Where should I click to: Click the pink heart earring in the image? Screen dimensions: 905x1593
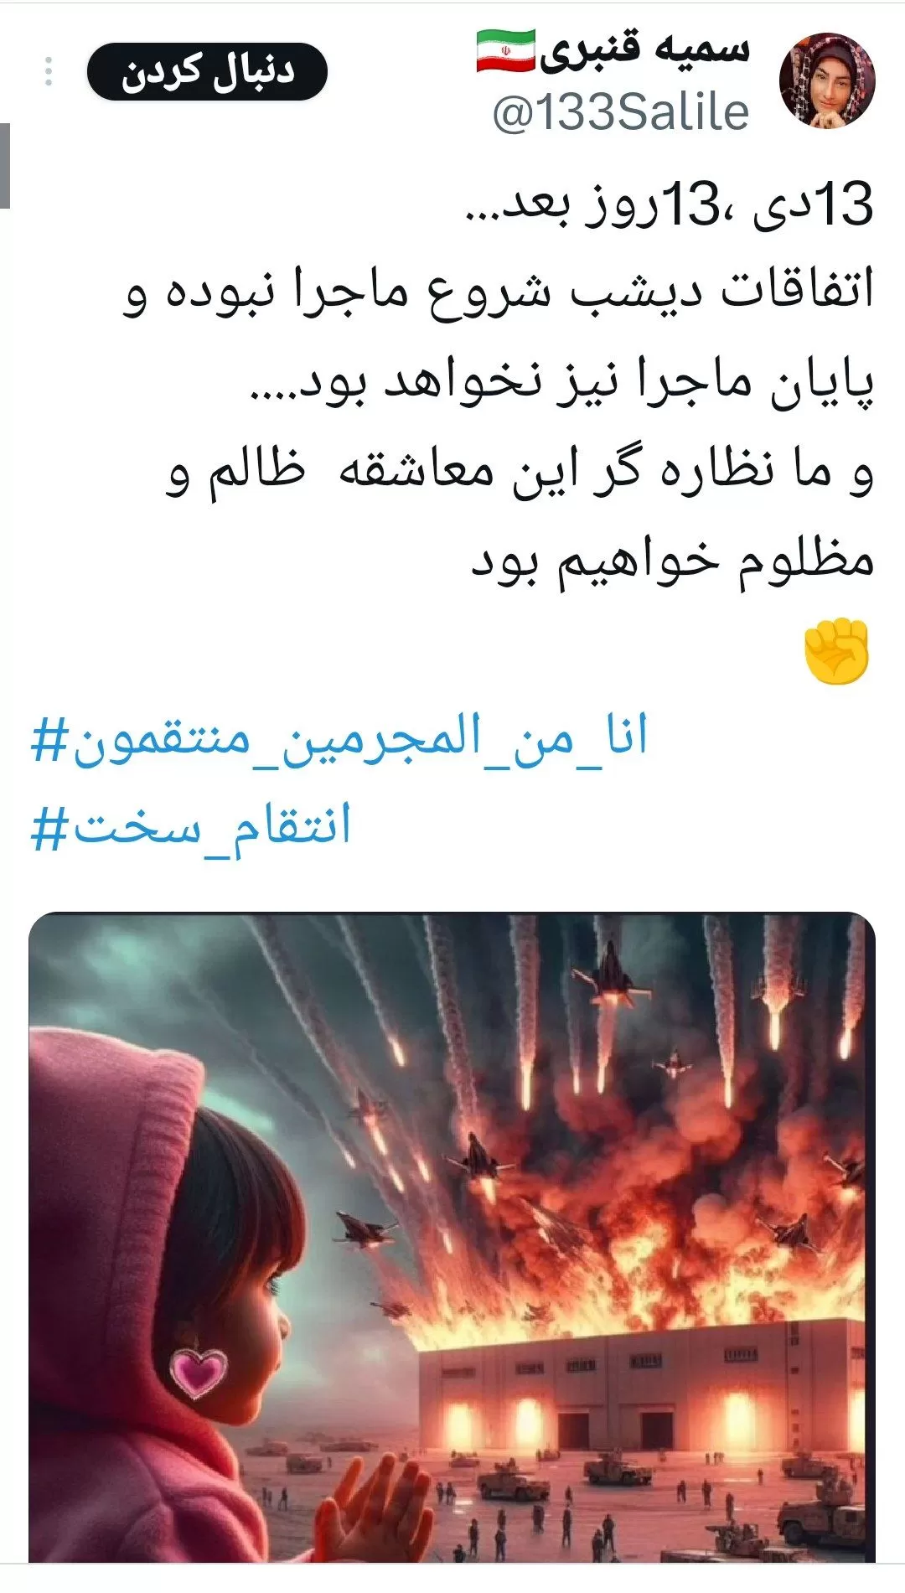pyautogui.click(x=199, y=1371)
